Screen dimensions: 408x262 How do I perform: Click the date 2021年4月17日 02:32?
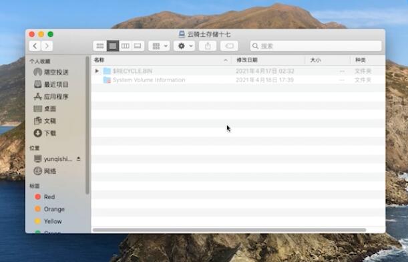[265, 71]
